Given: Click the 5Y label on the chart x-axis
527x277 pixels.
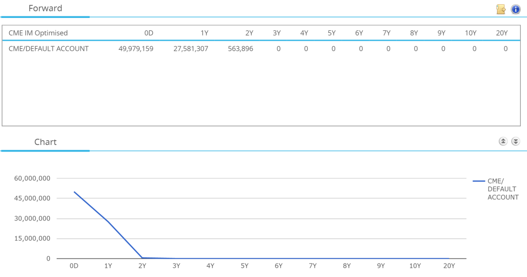Looking at the screenshot, I should 244,266.
